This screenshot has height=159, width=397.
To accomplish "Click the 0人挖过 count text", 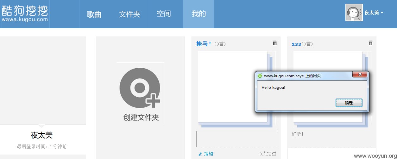I will [268, 154].
